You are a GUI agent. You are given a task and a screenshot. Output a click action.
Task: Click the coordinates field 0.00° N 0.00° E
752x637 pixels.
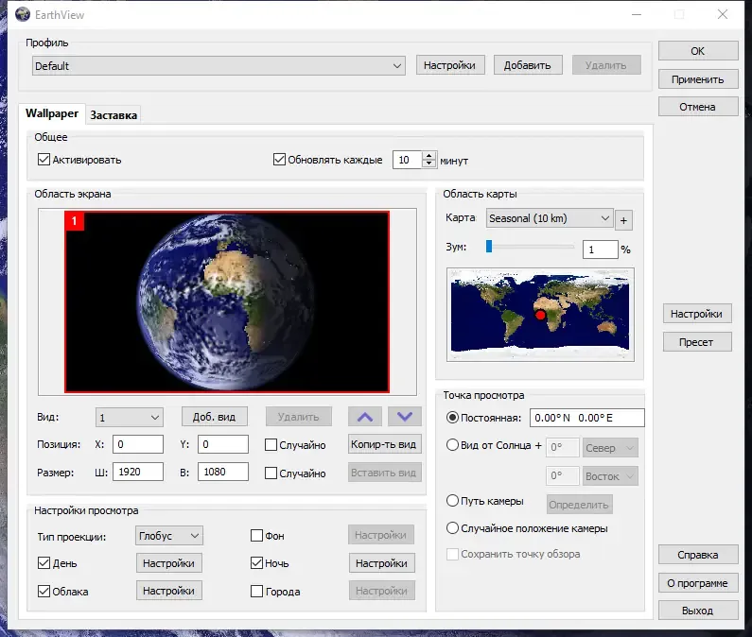587,418
